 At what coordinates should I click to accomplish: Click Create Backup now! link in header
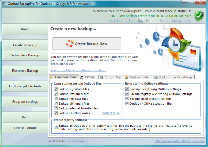pyautogui.click(x=175, y=21)
